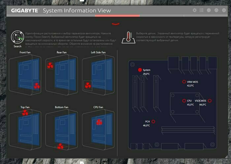Click the Bottom Fan case diagram

pos(62,130)
